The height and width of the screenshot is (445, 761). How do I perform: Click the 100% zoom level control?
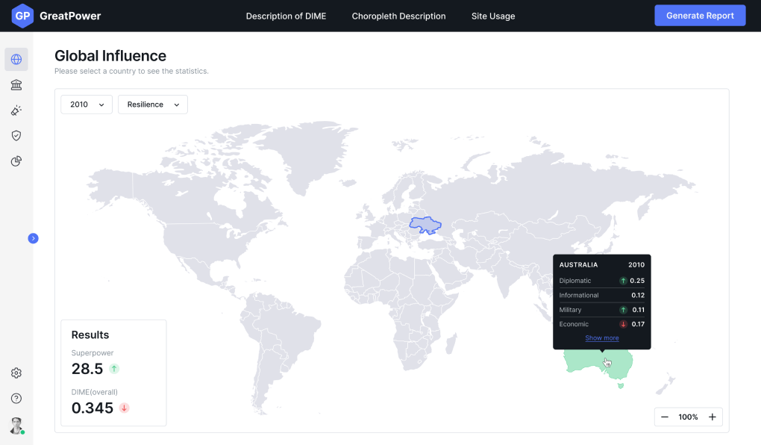pyautogui.click(x=688, y=417)
